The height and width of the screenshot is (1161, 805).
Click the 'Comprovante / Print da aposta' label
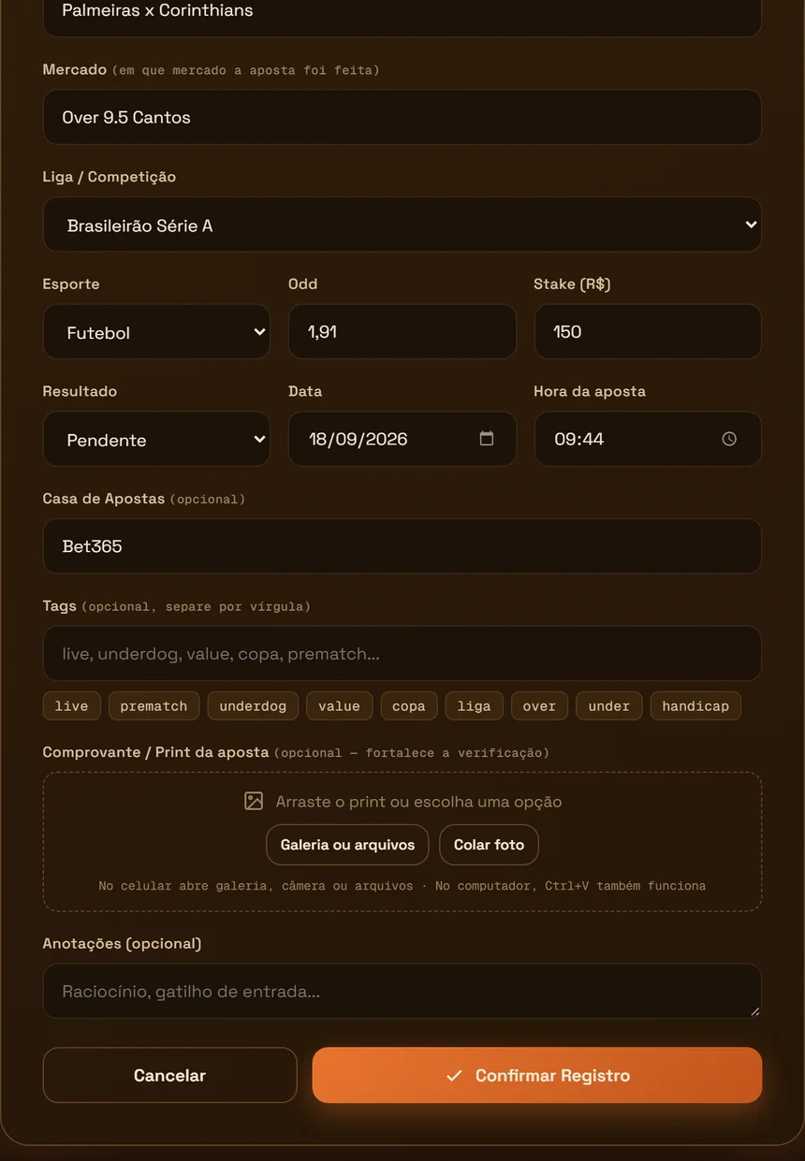tap(155, 752)
